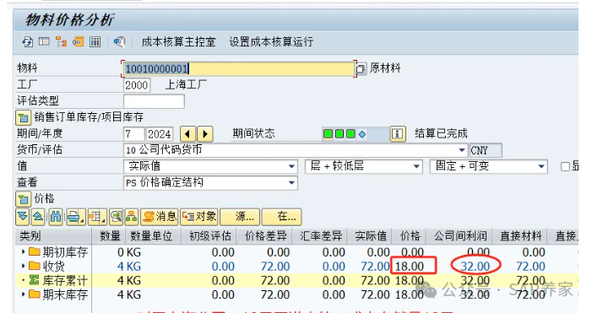Click 收货 价格差异 value 72.00

click(x=275, y=267)
